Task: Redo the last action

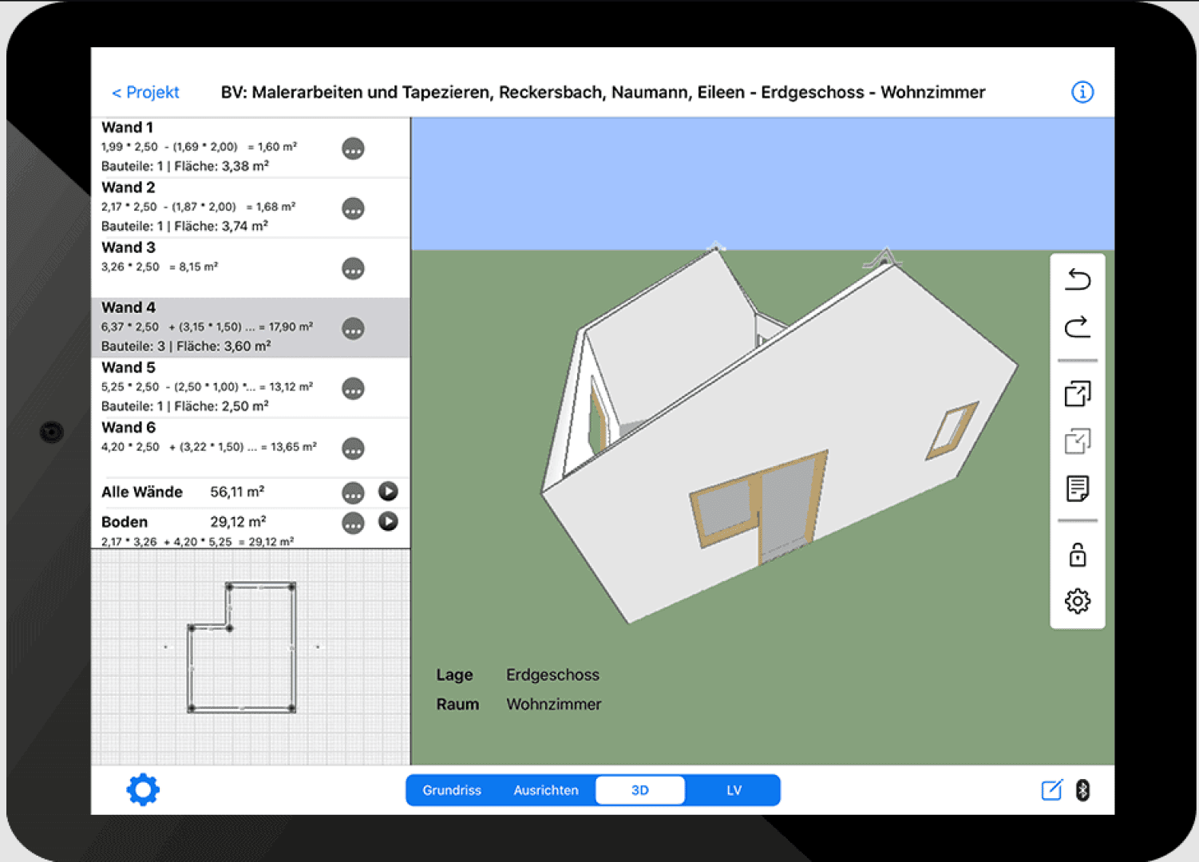Action: [1078, 327]
